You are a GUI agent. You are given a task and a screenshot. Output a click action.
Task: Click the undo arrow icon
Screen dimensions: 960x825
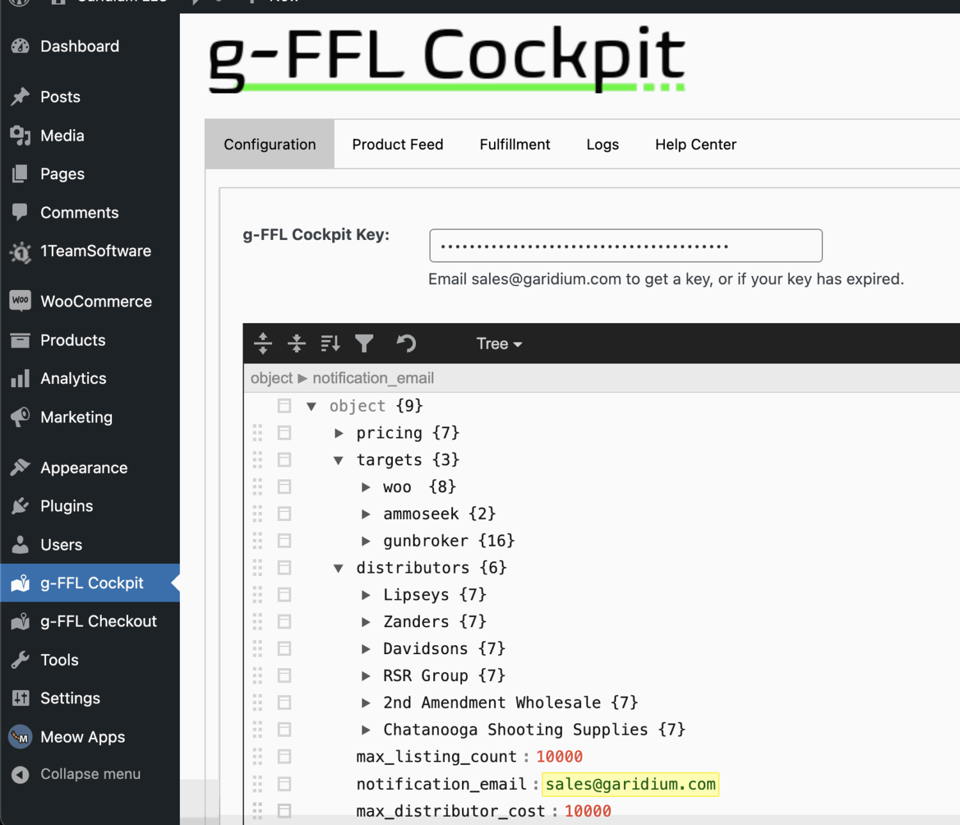pos(406,344)
